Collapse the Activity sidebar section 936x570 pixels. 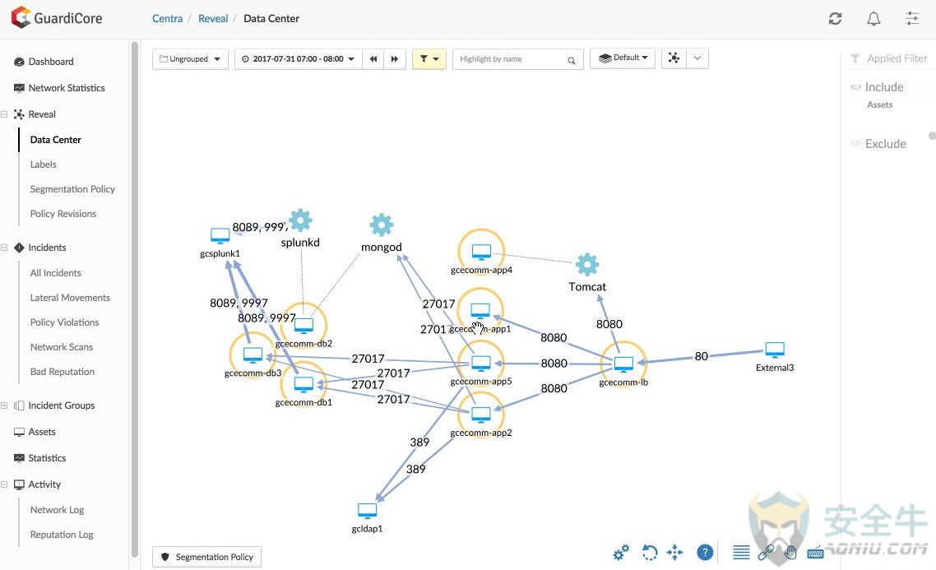(4, 484)
